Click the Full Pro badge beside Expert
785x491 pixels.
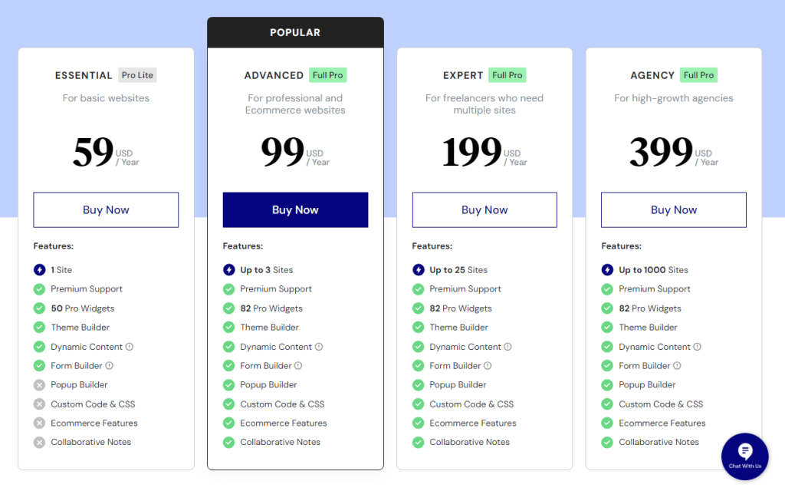[x=507, y=75]
